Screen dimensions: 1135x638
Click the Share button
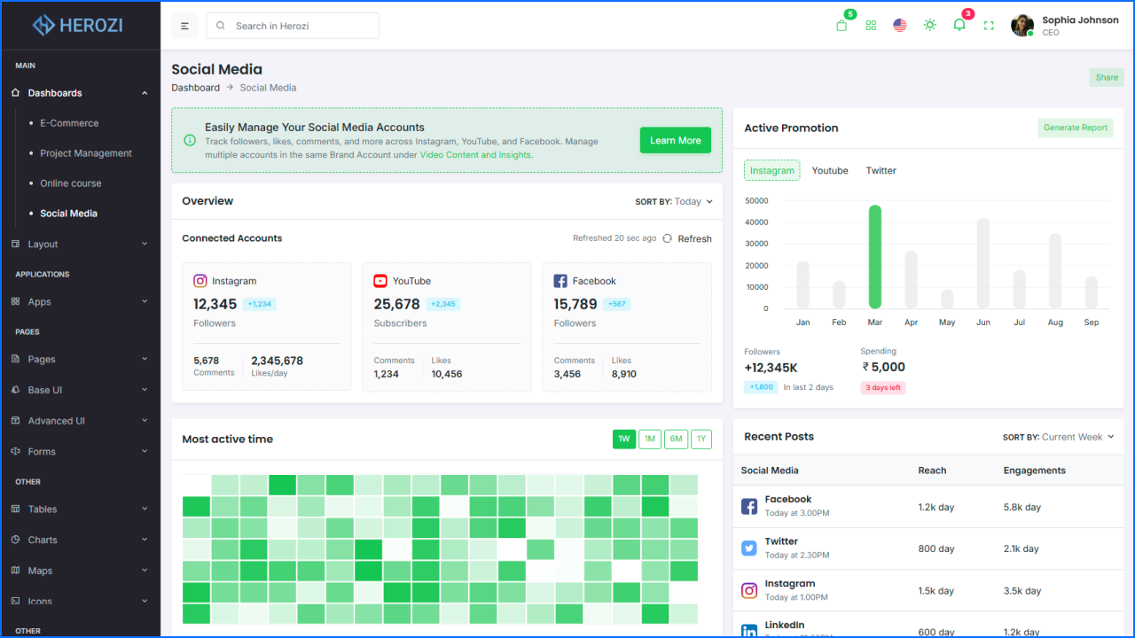pyautogui.click(x=1107, y=77)
